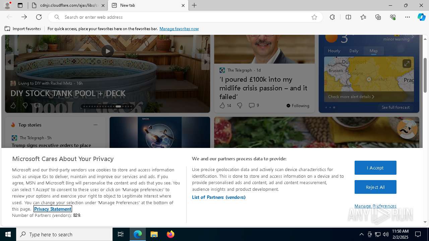
Task: Play the DIY stock tank pool video
Action: (108, 51)
